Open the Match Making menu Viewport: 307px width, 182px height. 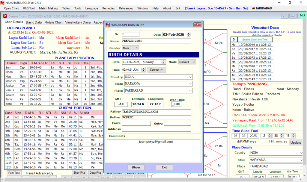tap(48, 8)
